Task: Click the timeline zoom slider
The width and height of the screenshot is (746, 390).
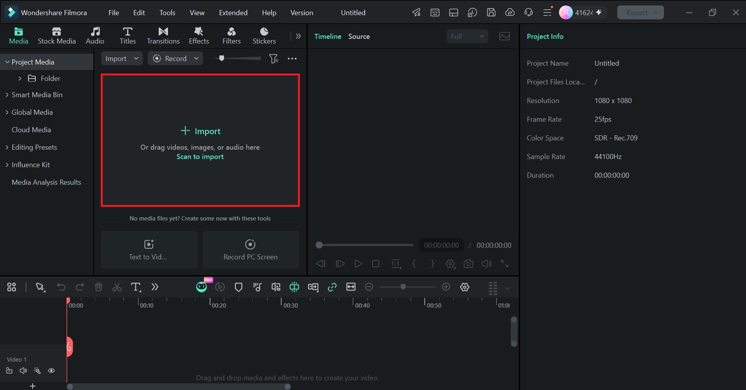Action: pyautogui.click(x=407, y=287)
